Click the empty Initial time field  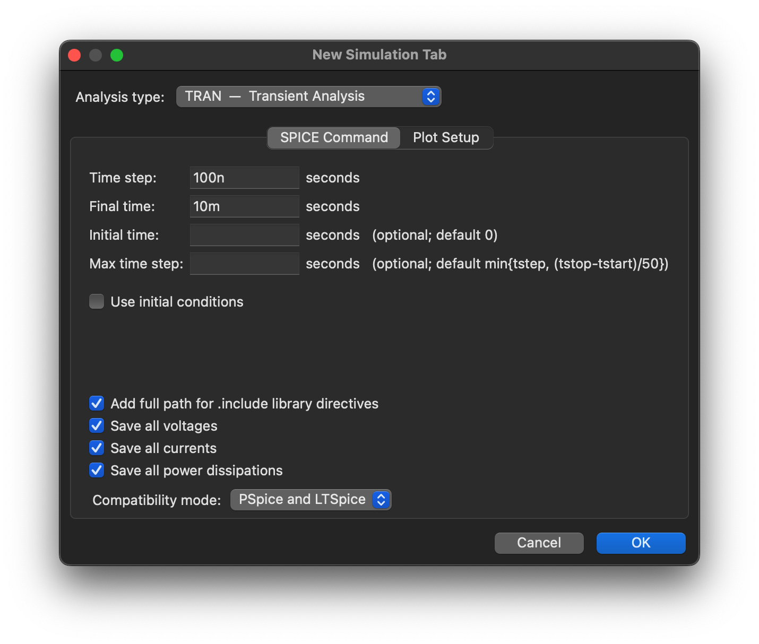coord(244,235)
